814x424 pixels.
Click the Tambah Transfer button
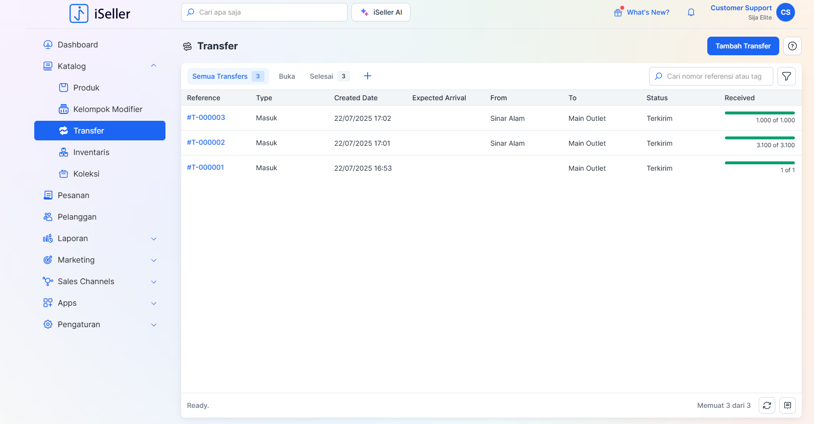(743, 46)
